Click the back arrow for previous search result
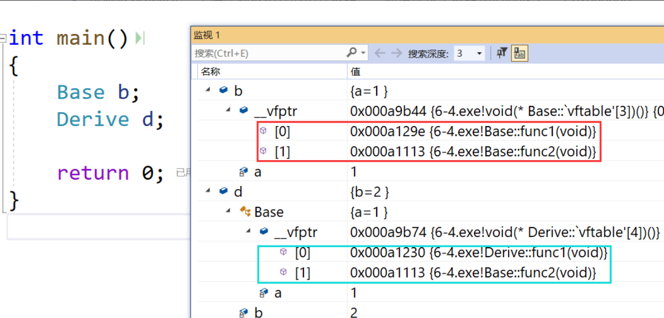 pos(380,54)
